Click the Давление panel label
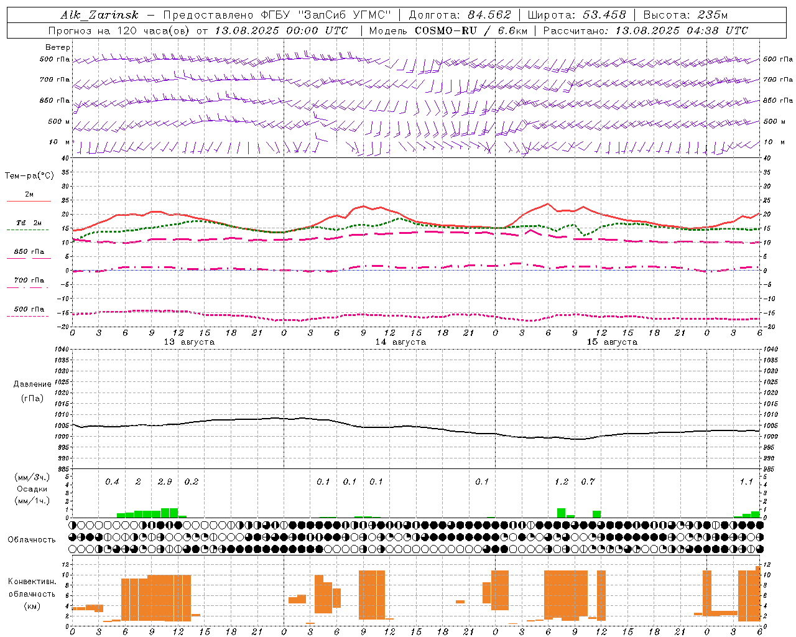This screenshot has height=637, width=796. click(32, 384)
